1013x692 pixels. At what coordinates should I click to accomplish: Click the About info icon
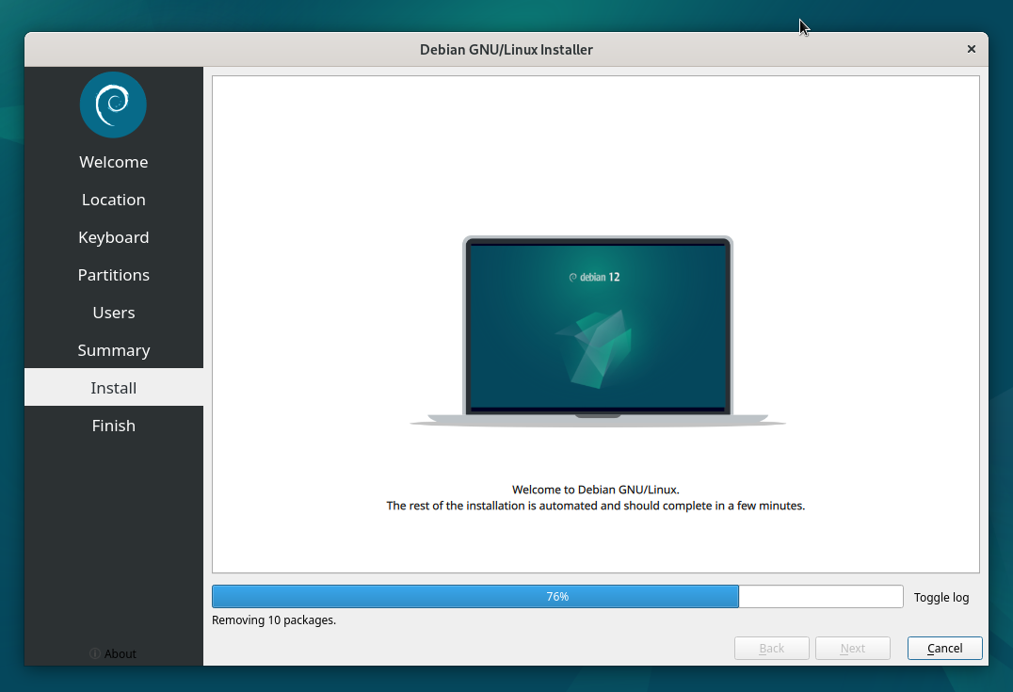coord(94,653)
